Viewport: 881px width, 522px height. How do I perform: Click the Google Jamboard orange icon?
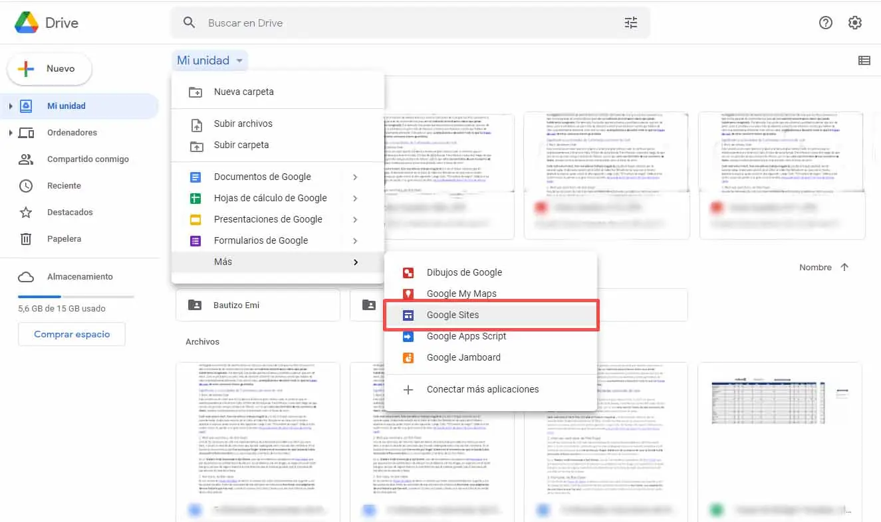coord(408,358)
